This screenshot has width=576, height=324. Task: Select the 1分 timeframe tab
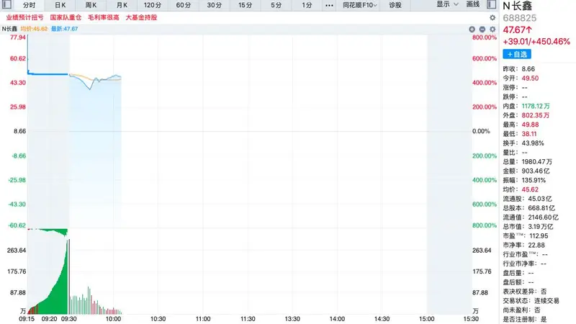pos(307,5)
